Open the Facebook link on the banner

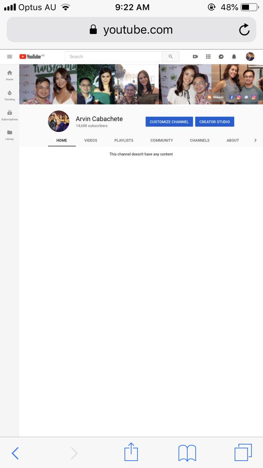pos(231,97)
